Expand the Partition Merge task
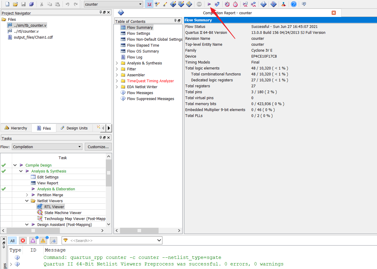The image size is (377, 269). (27, 195)
